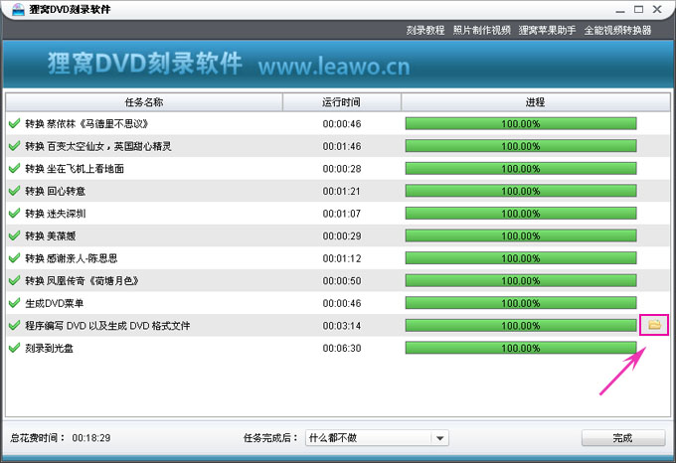Click run time 00:00:28
The width and height of the screenshot is (676, 463).
click(342, 169)
